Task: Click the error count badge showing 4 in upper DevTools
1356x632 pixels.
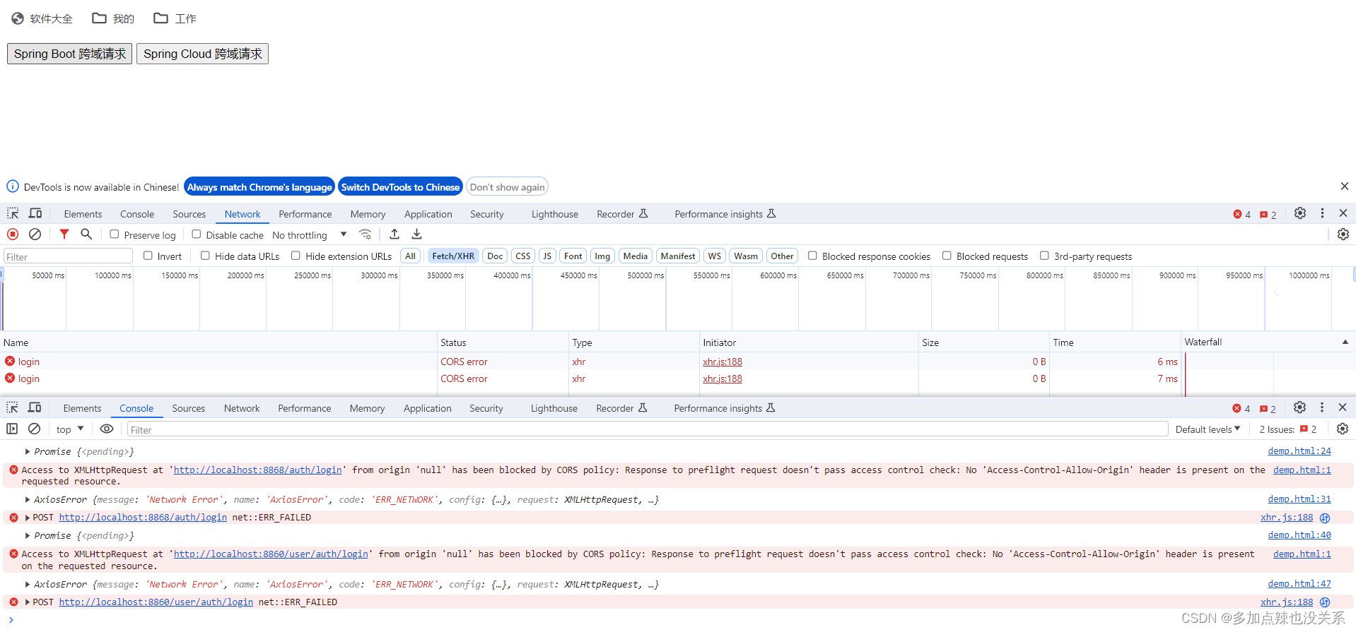Action: [x=1242, y=215]
